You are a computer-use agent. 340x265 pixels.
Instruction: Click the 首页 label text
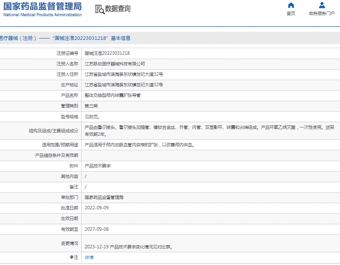291,14
